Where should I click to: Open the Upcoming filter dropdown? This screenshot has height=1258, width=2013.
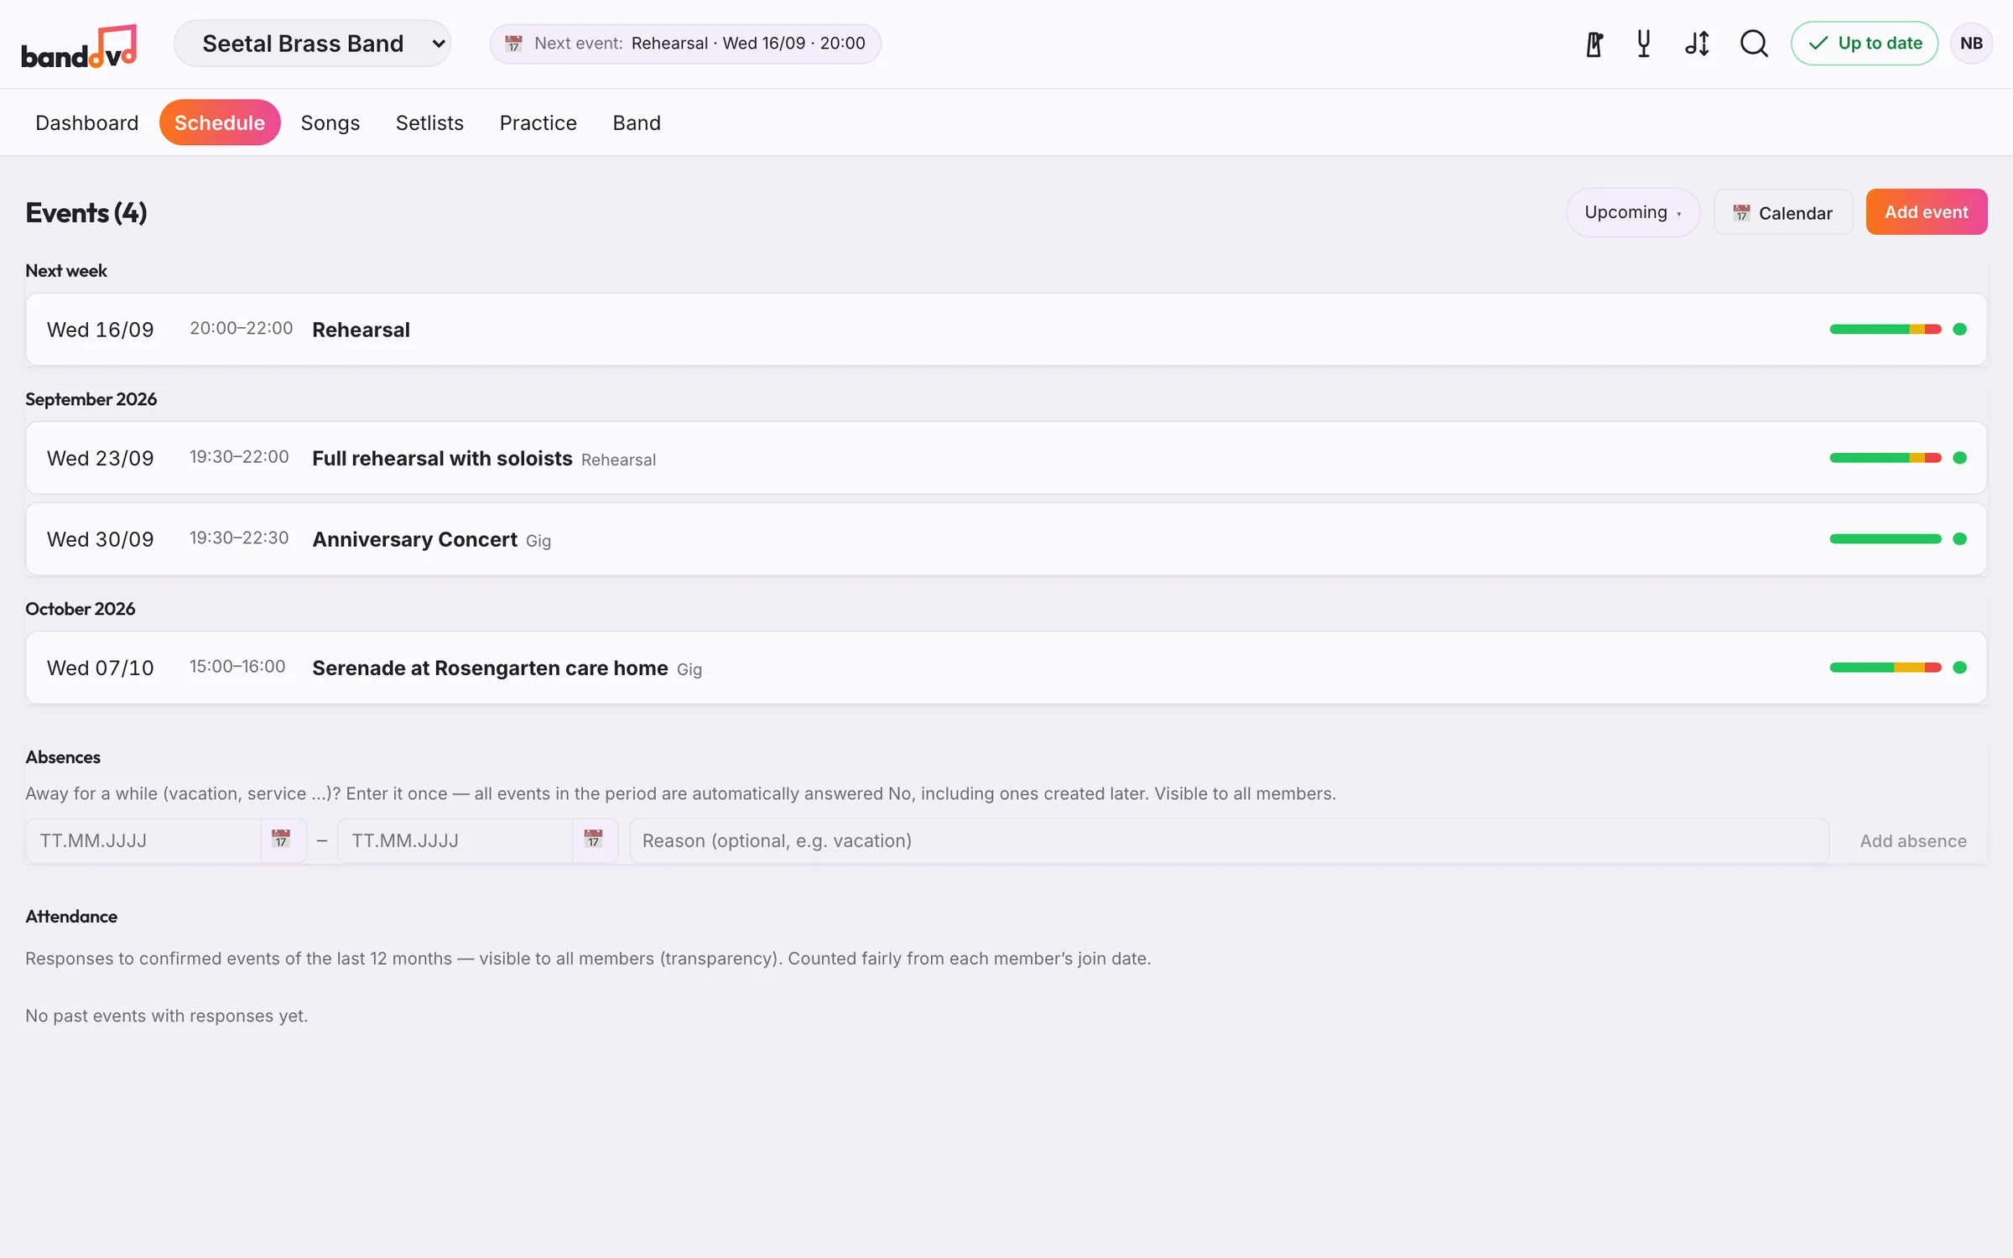coord(1632,212)
